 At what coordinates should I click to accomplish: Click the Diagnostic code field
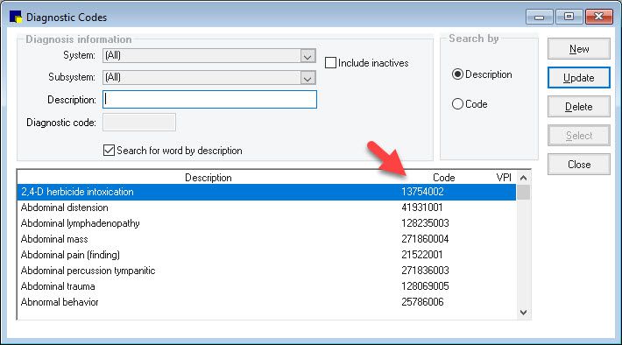click(x=139, y=122)
